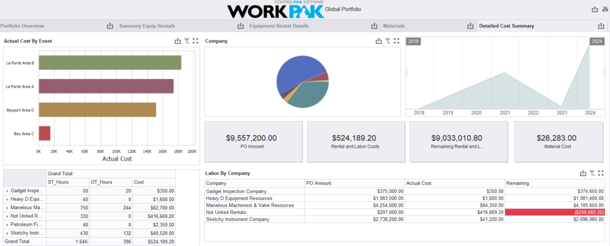
Task: Export the Materials tab page
Action: pyautogui.click(x=470, y=26)
